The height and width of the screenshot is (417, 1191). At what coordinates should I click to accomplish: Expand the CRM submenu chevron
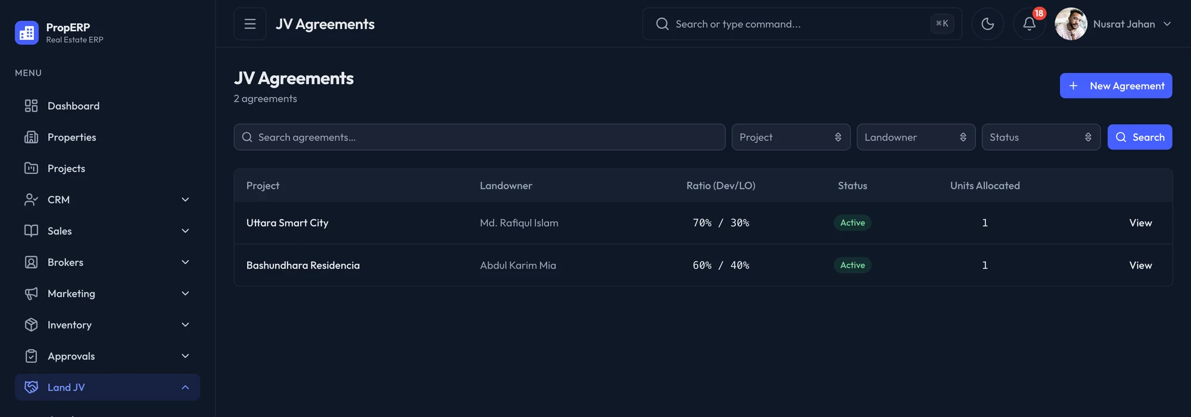click(x=185, y=200)
